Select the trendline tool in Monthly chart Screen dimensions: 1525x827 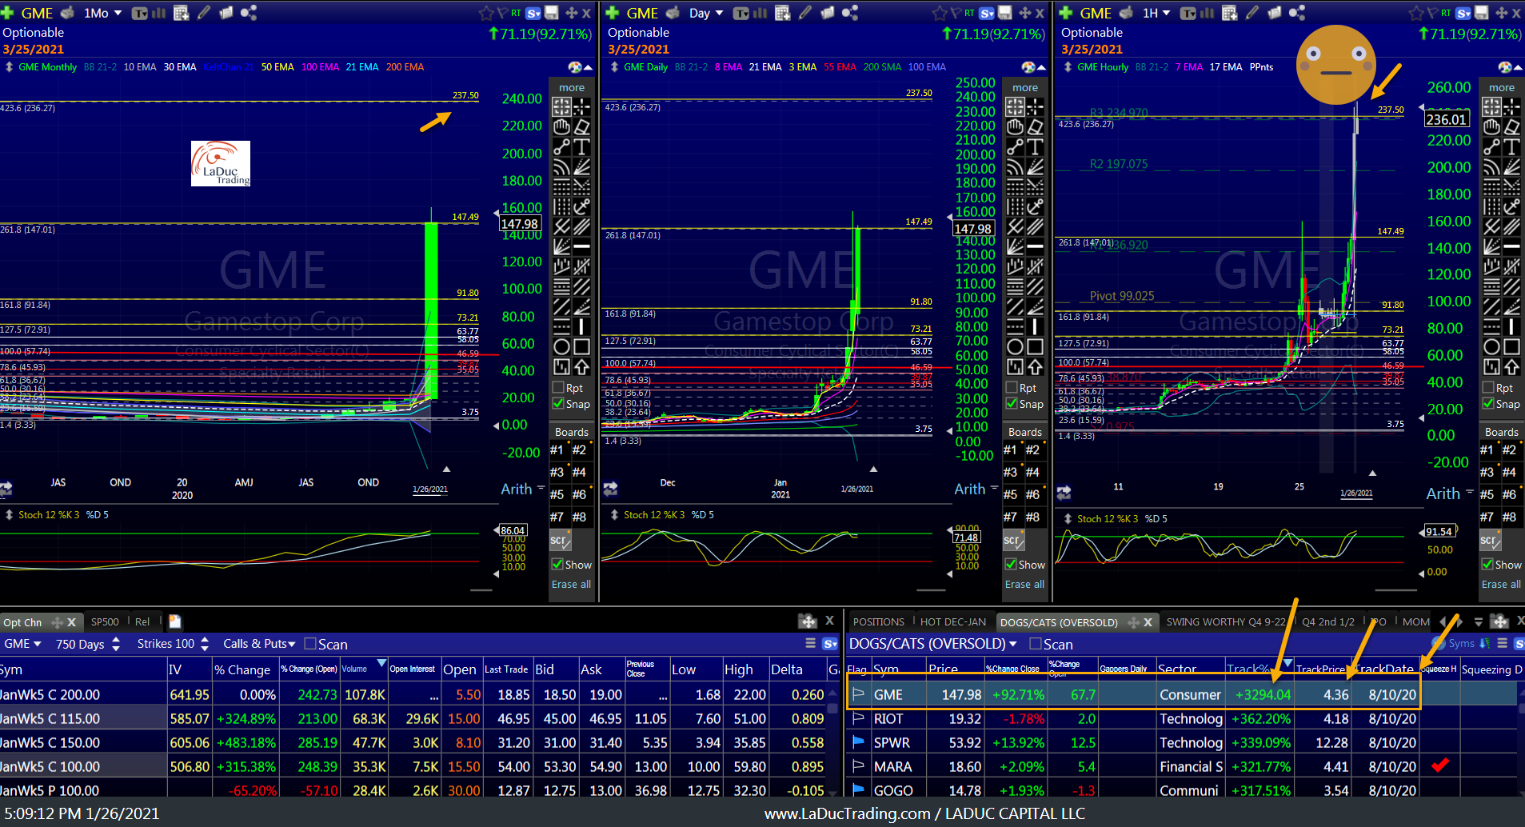[x=561, y=146]
